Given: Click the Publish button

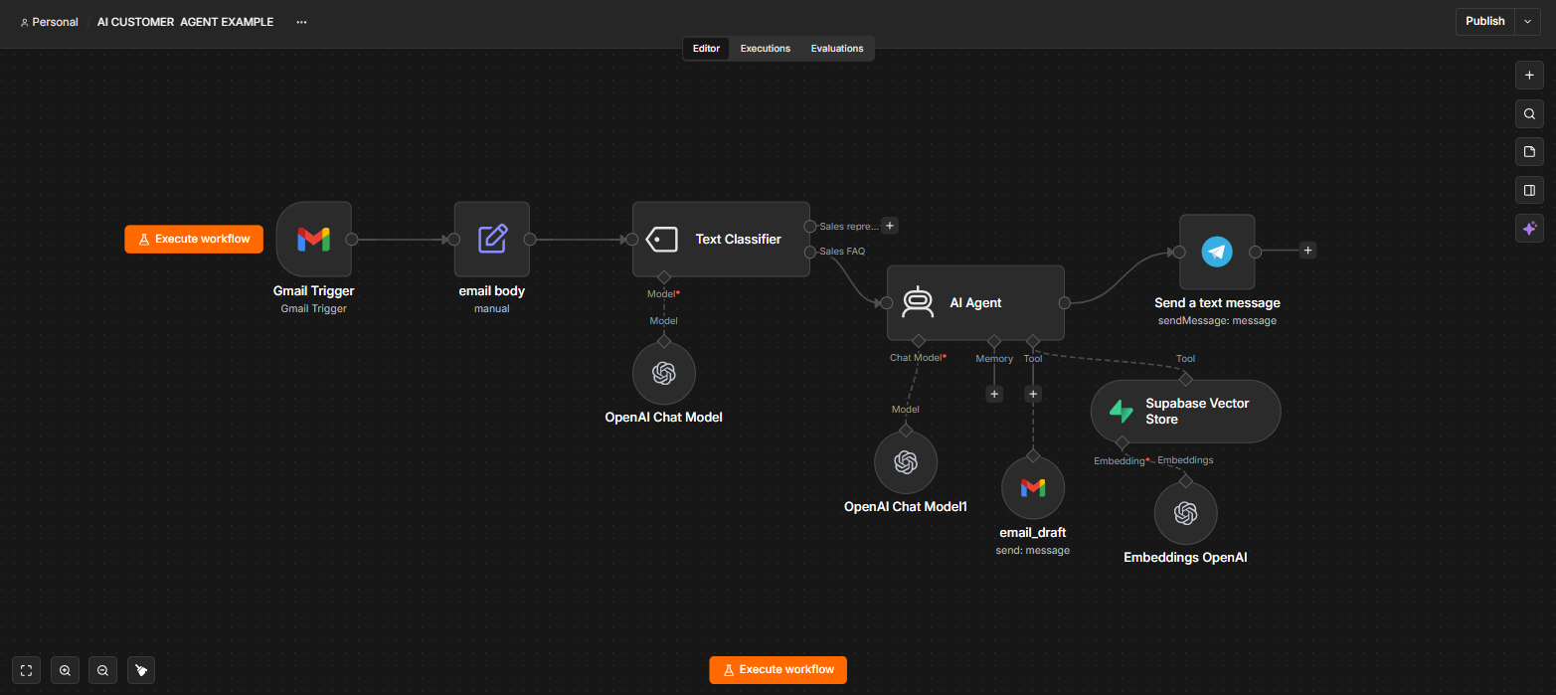Looking at the screenshot, I should point(1485,22).
